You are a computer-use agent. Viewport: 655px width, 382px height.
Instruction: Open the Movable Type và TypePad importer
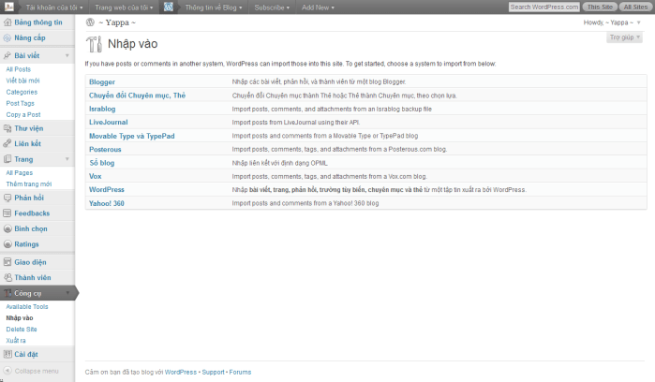click(x=131, y=136)
